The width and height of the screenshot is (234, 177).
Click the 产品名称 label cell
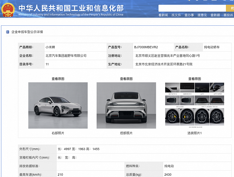[188, 47]
